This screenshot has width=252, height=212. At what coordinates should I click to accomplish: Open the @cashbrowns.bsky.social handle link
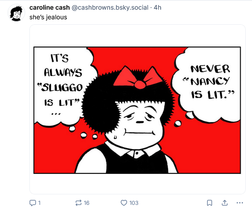click(x=110, y=8)
